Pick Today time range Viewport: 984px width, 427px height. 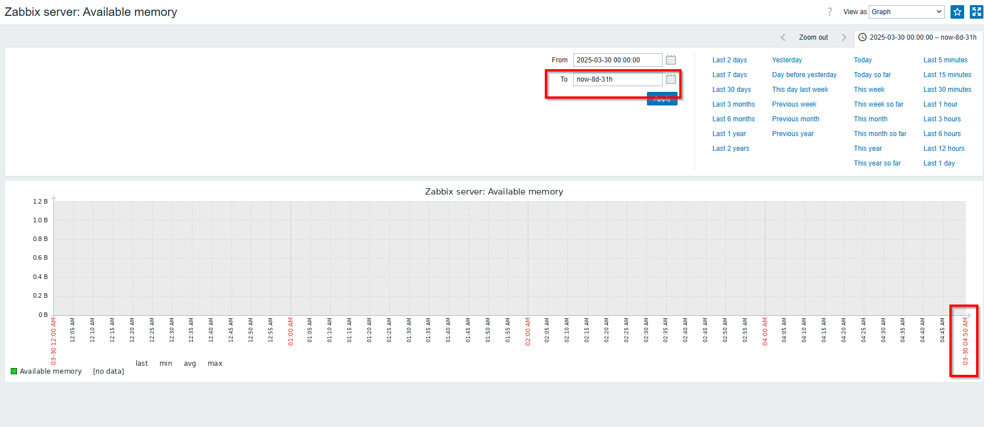tap(863, 60)
